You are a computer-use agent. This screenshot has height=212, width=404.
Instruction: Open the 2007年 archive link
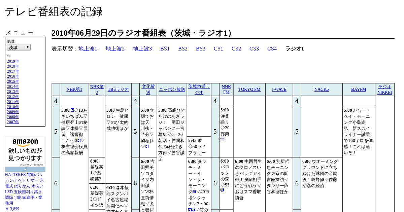click(13, 122)
